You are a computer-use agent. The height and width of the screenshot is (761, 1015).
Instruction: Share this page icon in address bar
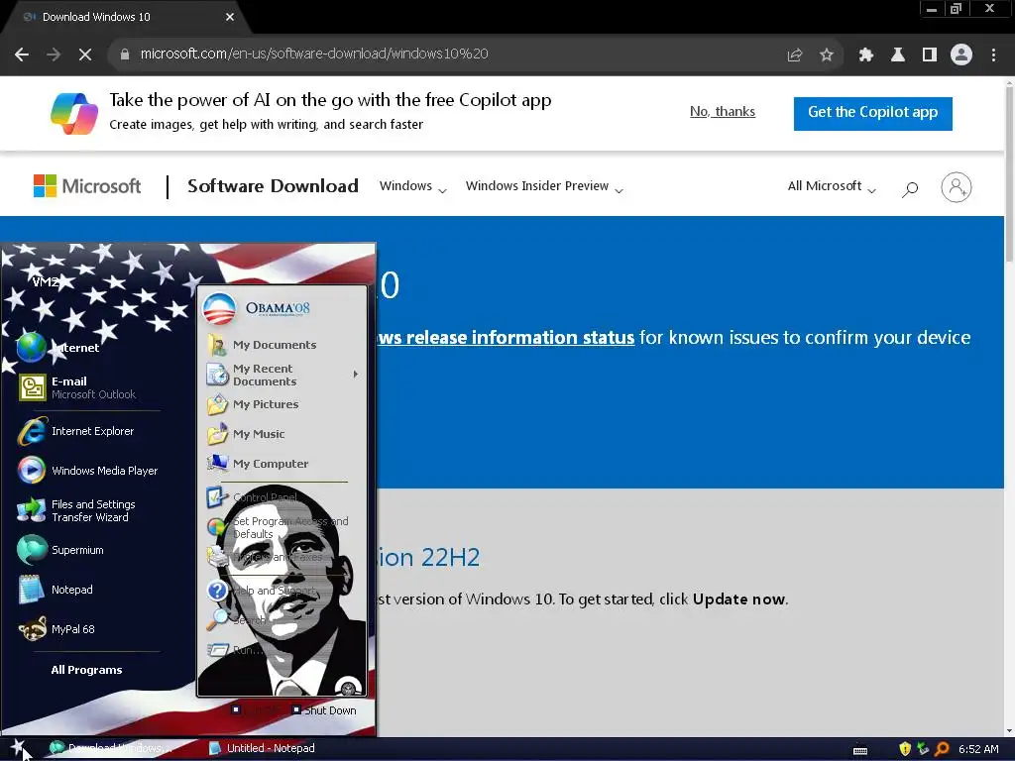click(795, 55)
